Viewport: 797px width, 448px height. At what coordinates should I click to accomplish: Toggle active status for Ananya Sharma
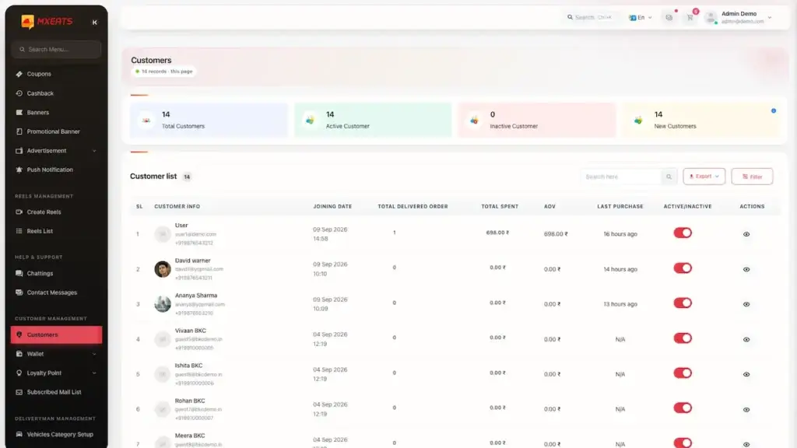(683, 303)
